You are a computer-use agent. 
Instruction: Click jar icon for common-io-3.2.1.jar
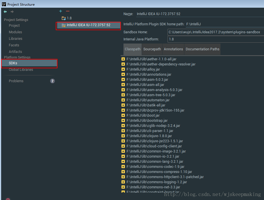click(x=123, y=156)
